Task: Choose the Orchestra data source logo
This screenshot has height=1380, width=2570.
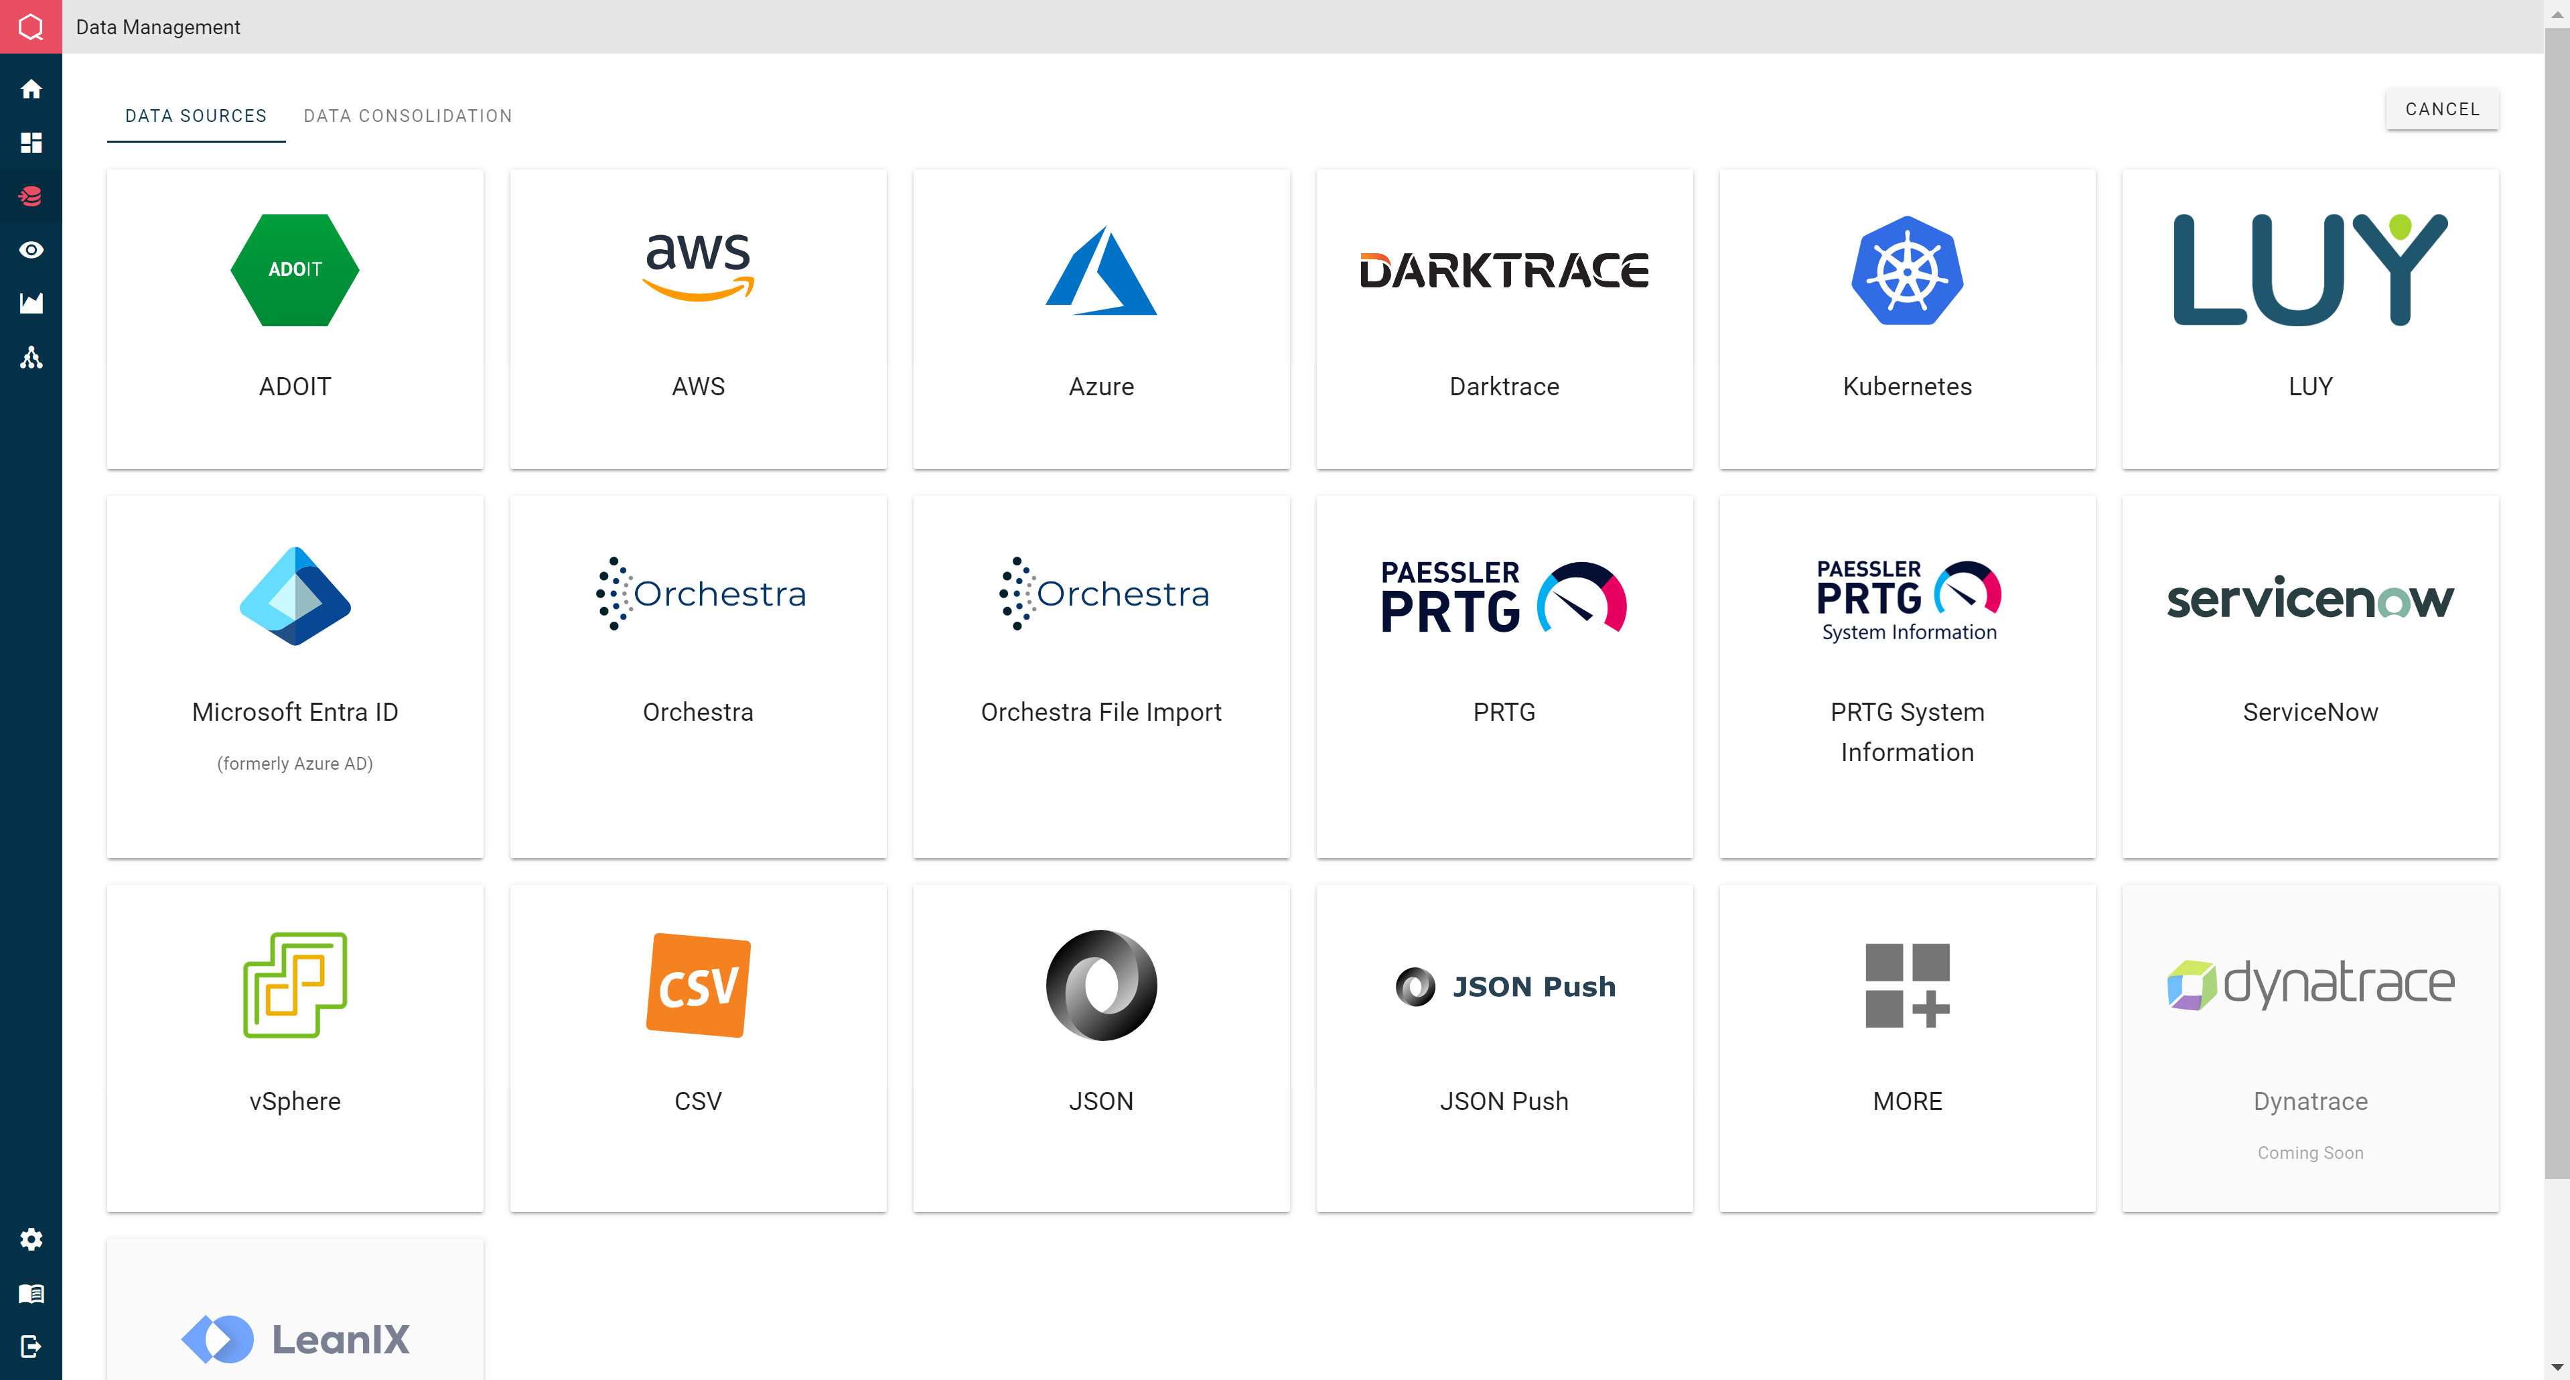Action: point(701,594)
